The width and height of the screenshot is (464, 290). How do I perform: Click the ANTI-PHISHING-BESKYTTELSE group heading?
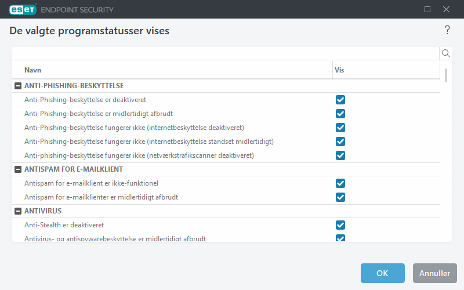tap(74, 86)
